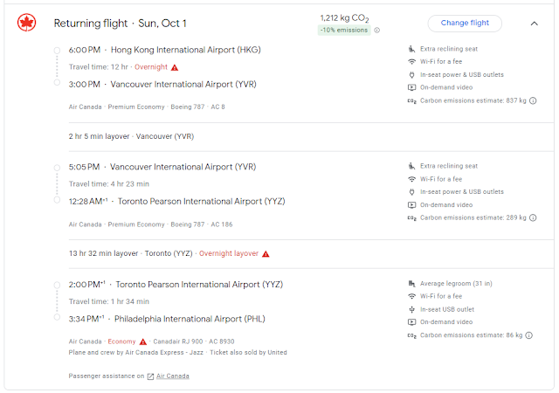Click the external link icon beside Air Canada
559x393 pixels.
150,376
